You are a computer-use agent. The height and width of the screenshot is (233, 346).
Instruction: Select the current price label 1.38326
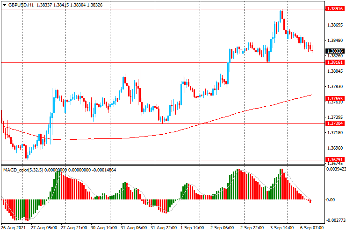pyautogui.click(x=335, y=51)
